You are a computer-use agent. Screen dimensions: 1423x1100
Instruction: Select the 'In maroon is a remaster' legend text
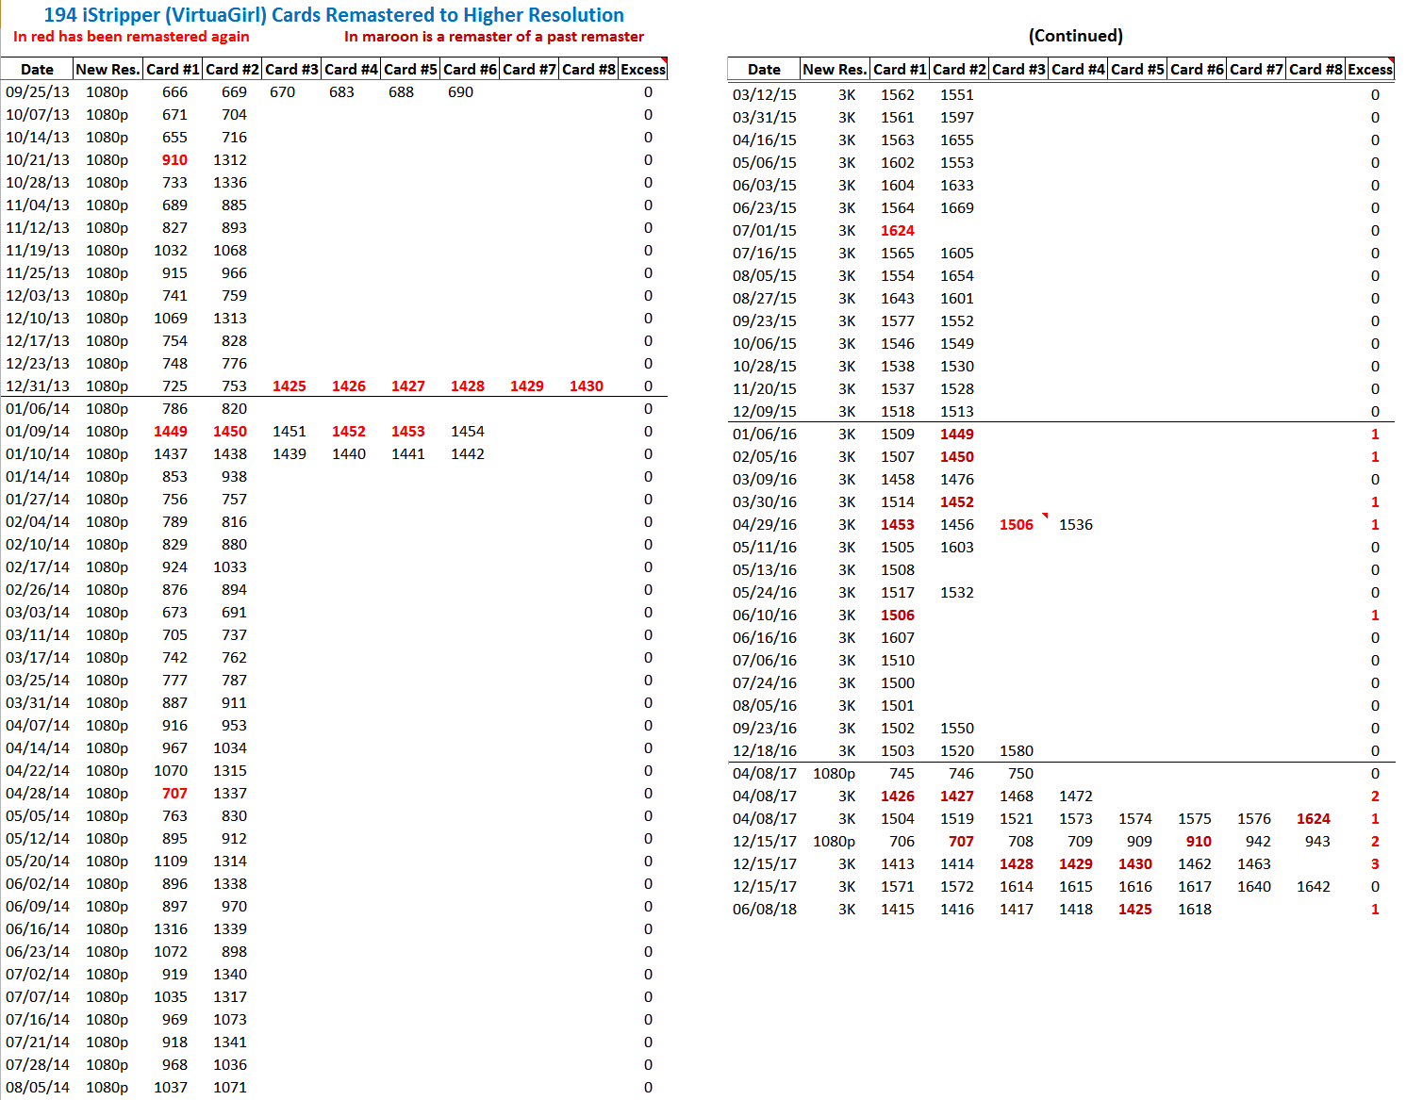coord(494,37)
